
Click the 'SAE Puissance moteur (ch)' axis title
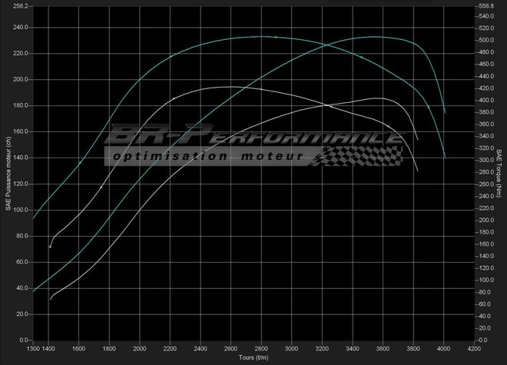point(7,173)
